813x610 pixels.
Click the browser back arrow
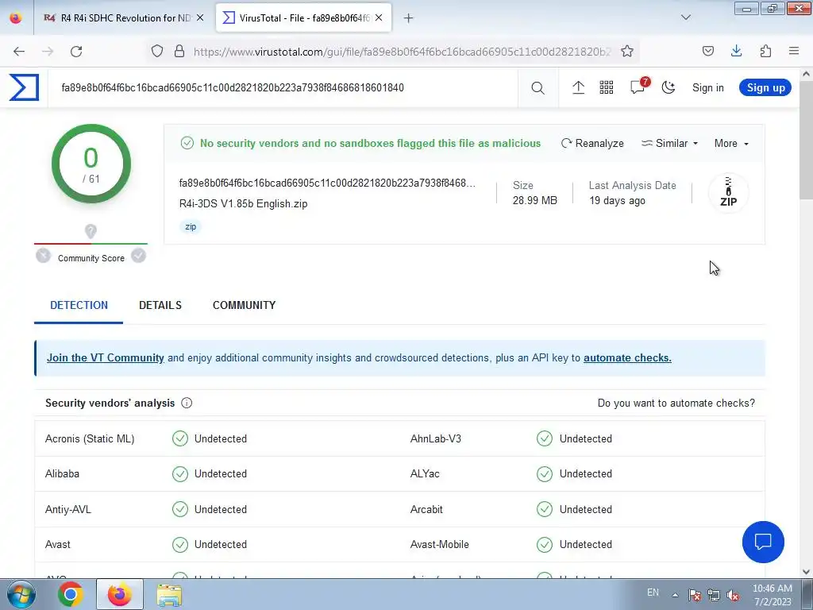pyautogui.click(x=19, y=51)
